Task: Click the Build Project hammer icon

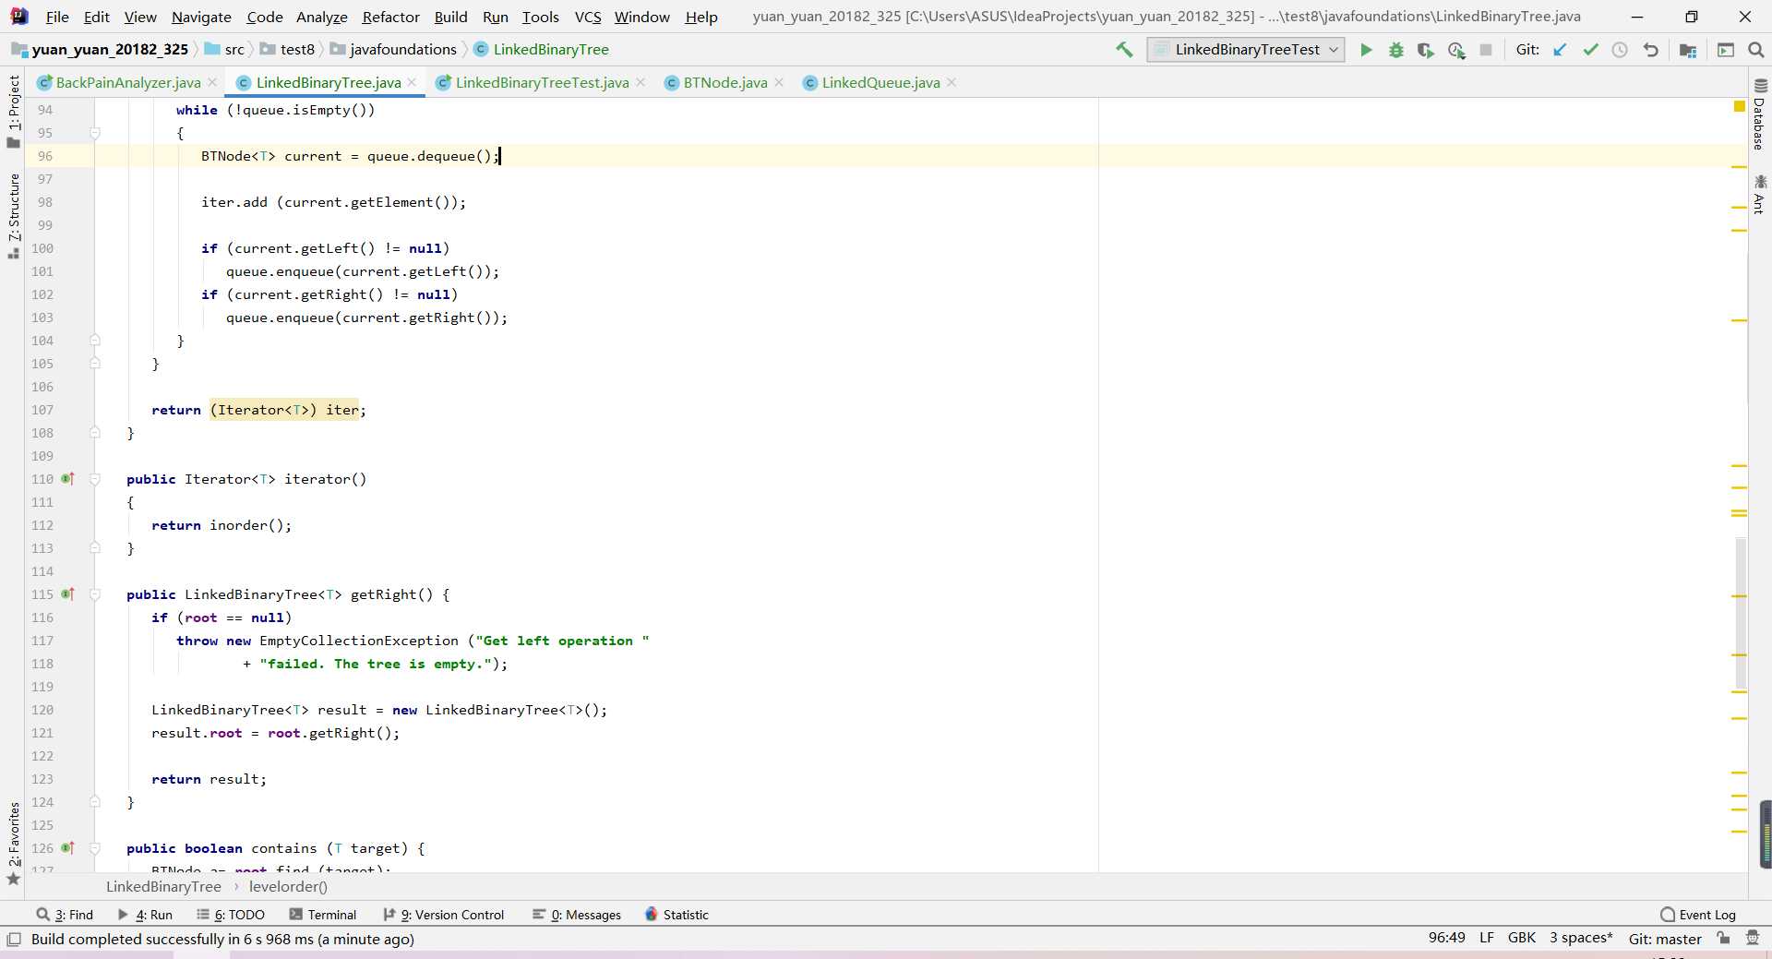Action: tap(1124, 50)
